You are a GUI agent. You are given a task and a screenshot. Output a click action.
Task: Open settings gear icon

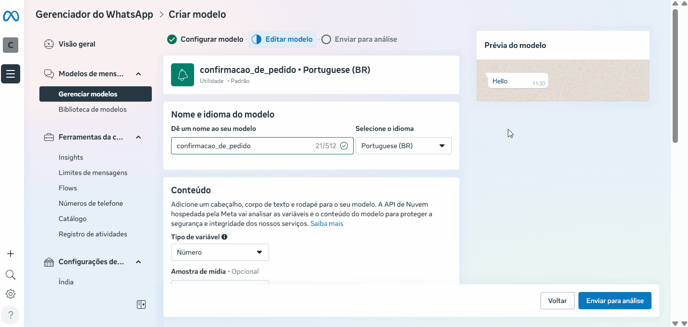11,294
